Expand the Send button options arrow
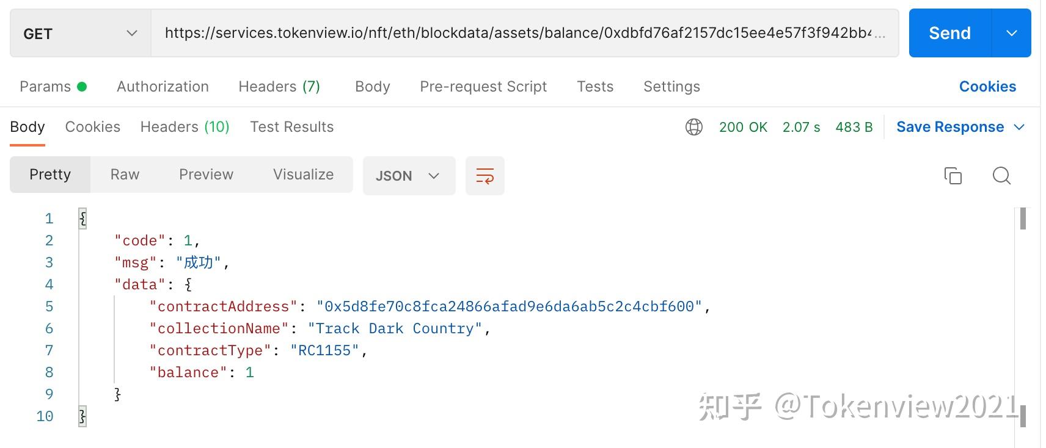Viewport: 1046px width, 448px height. point(1011,33)
